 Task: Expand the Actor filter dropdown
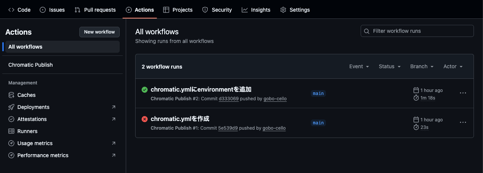point(453,66)
